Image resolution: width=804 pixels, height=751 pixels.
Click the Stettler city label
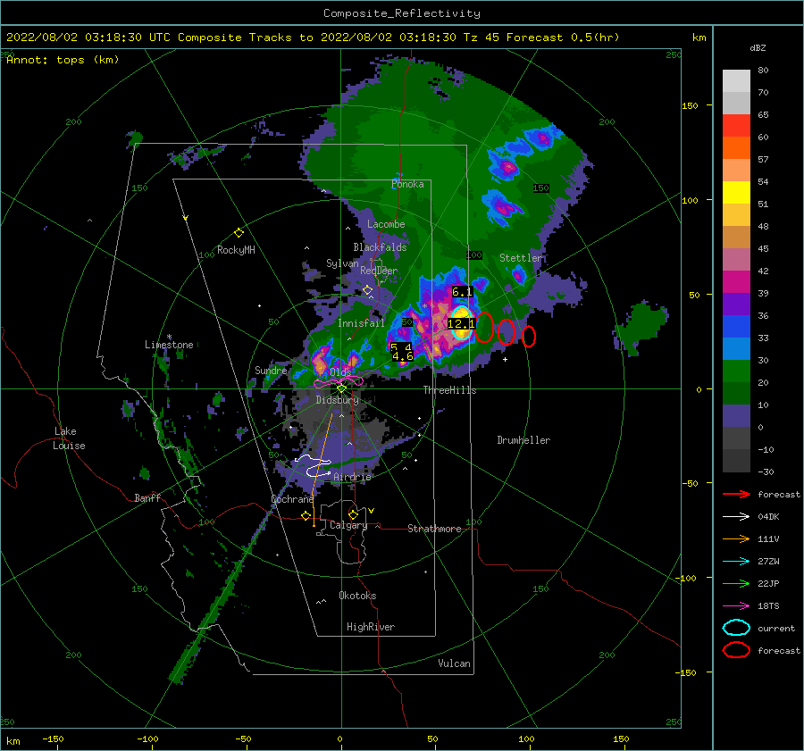(521, 258)
